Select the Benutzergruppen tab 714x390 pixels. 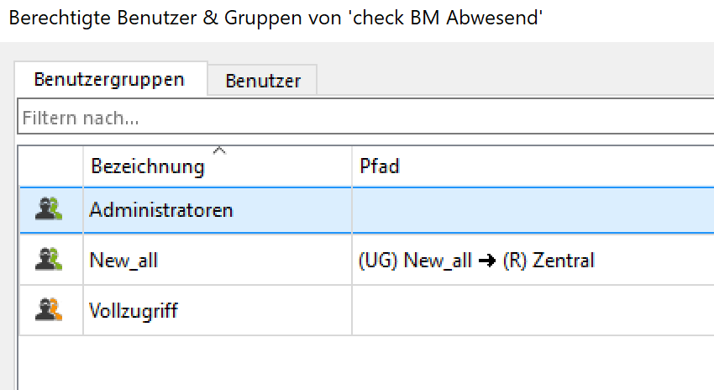[x=109, y=80]
